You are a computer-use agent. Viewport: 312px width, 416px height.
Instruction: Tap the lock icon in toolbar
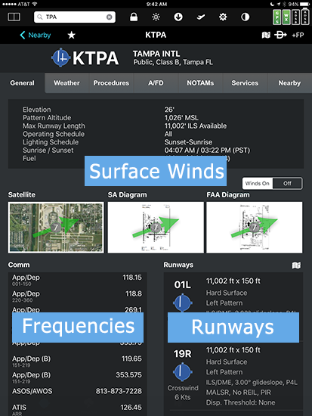click(134, 17)
